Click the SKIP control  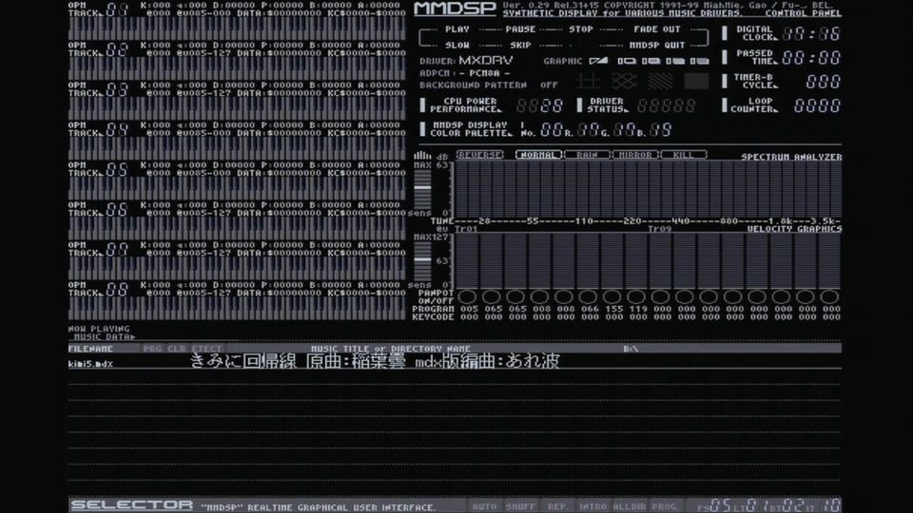pos(520,45)
